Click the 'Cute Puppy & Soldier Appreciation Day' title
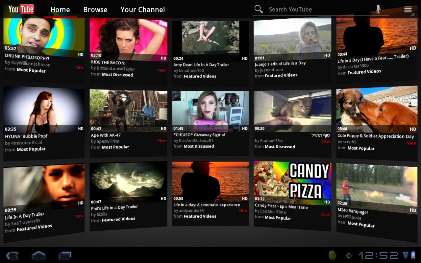The width and height of the screenshot is (421, 263). (376, 136)
